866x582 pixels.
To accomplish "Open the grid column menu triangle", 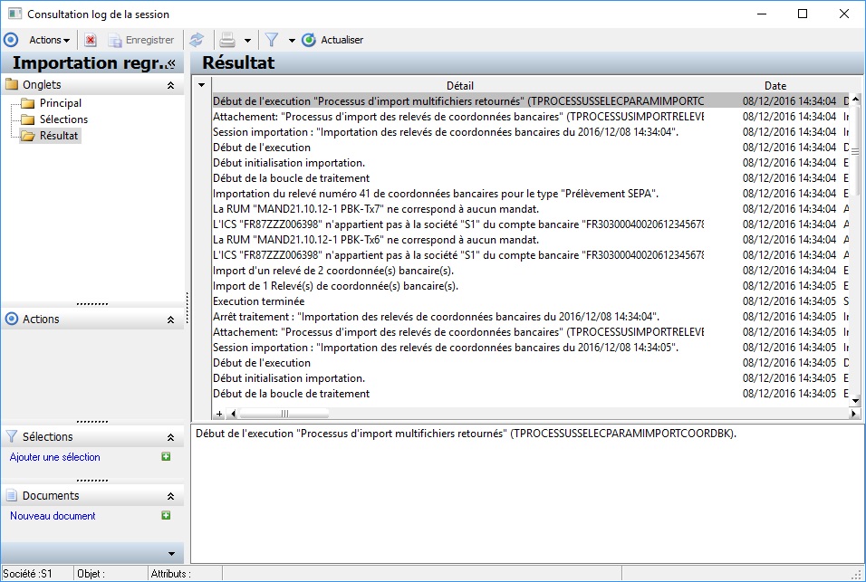I will pos(202,85).
